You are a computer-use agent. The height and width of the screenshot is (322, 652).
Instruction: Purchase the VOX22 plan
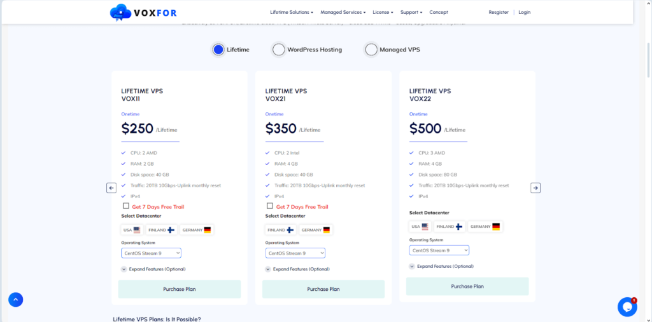click(467, 286)
